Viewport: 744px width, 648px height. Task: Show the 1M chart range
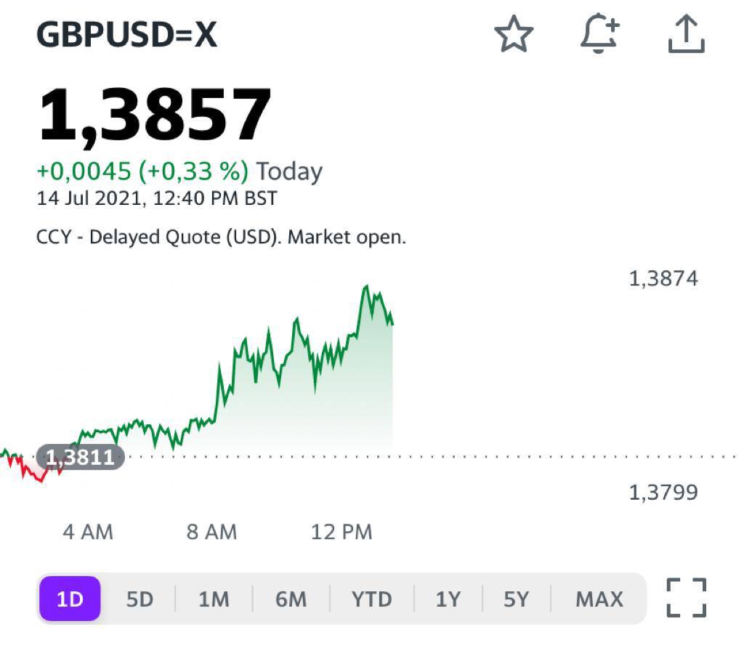[x=214, y=599]
